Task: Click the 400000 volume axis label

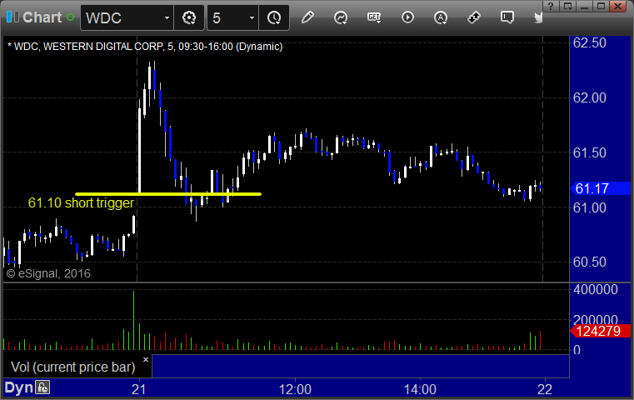Action: coord(596,290)
